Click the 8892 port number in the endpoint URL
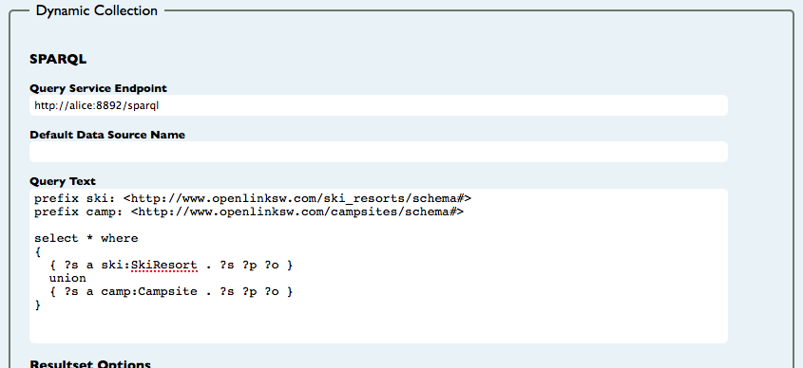The width and height of the screenshot is (803, 368). point(108,106)
